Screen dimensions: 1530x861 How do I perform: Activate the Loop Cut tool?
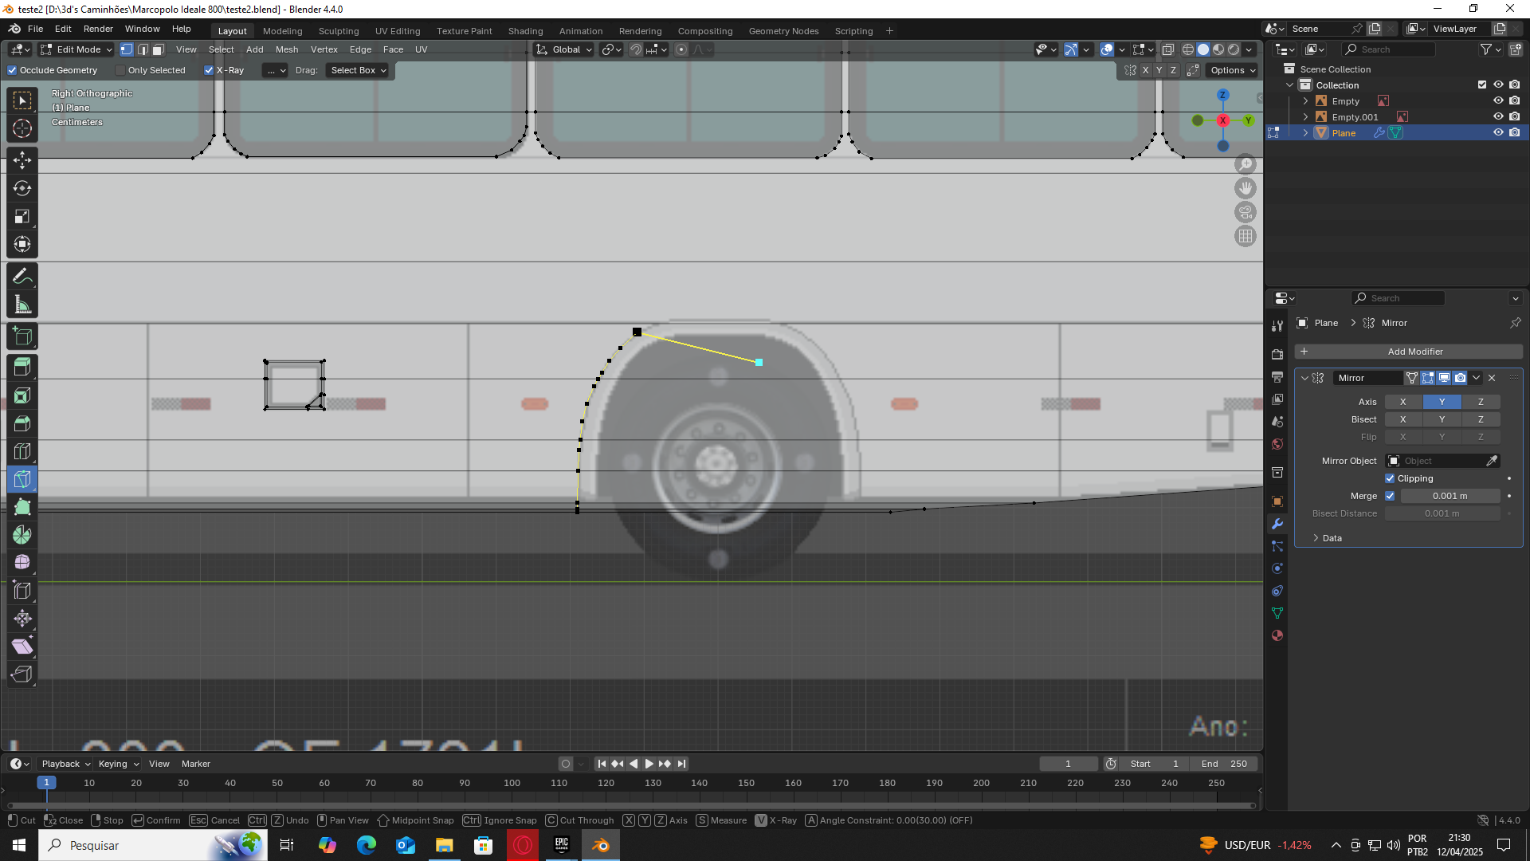(x=22, y=451)
